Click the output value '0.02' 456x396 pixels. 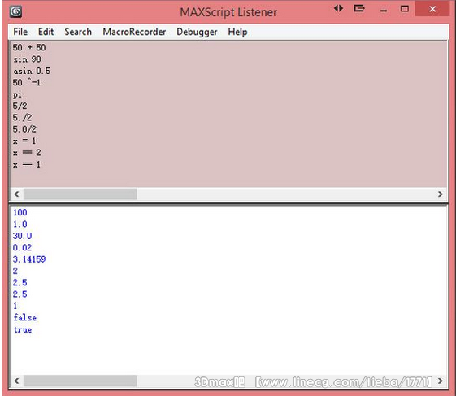tap(23, 247)
